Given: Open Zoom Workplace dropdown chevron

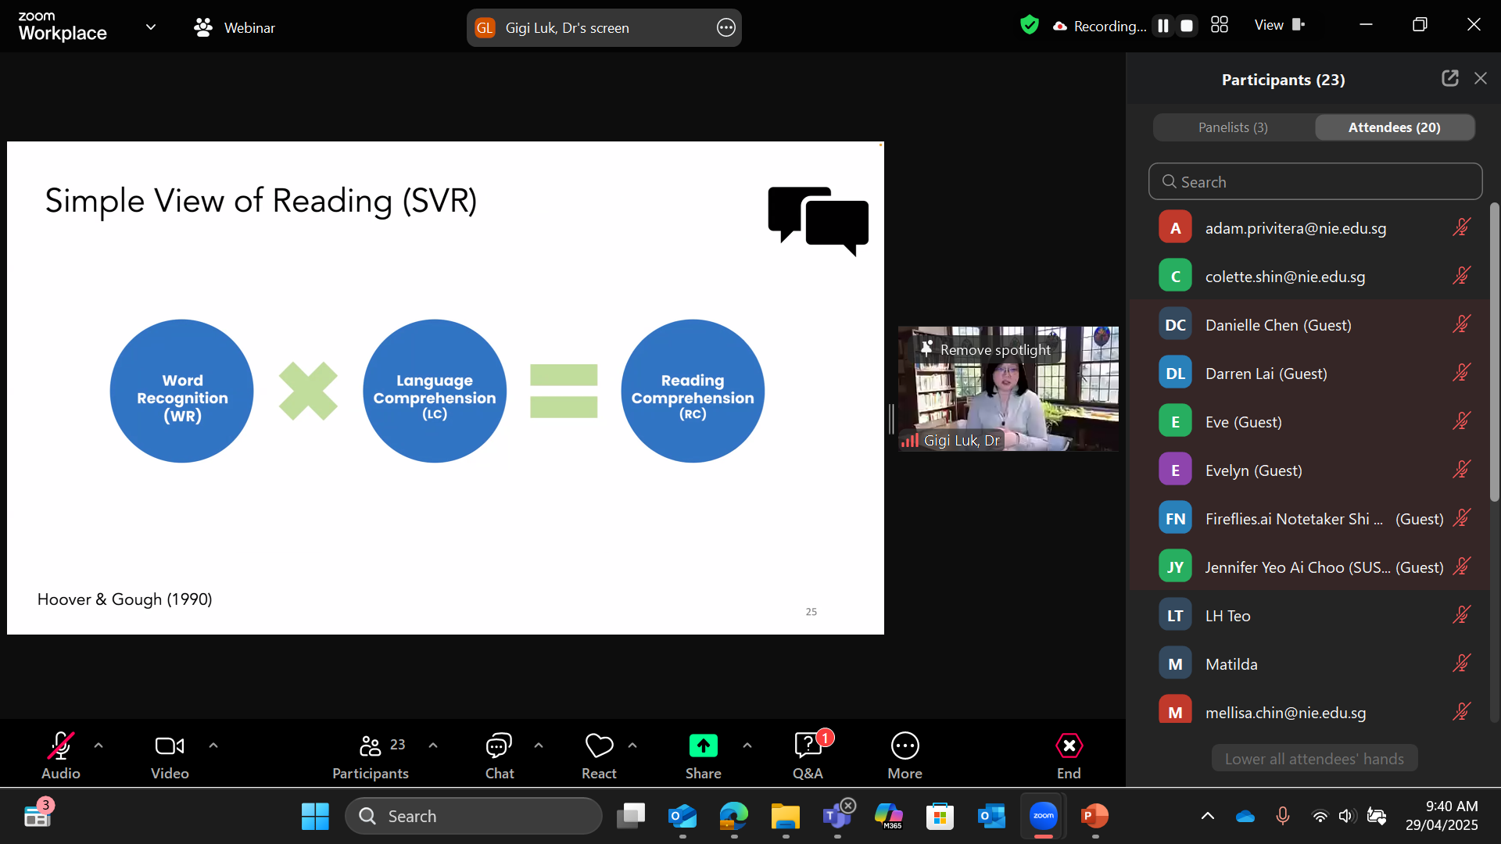Looking at the screenshot, I should [x=151, y=27].
